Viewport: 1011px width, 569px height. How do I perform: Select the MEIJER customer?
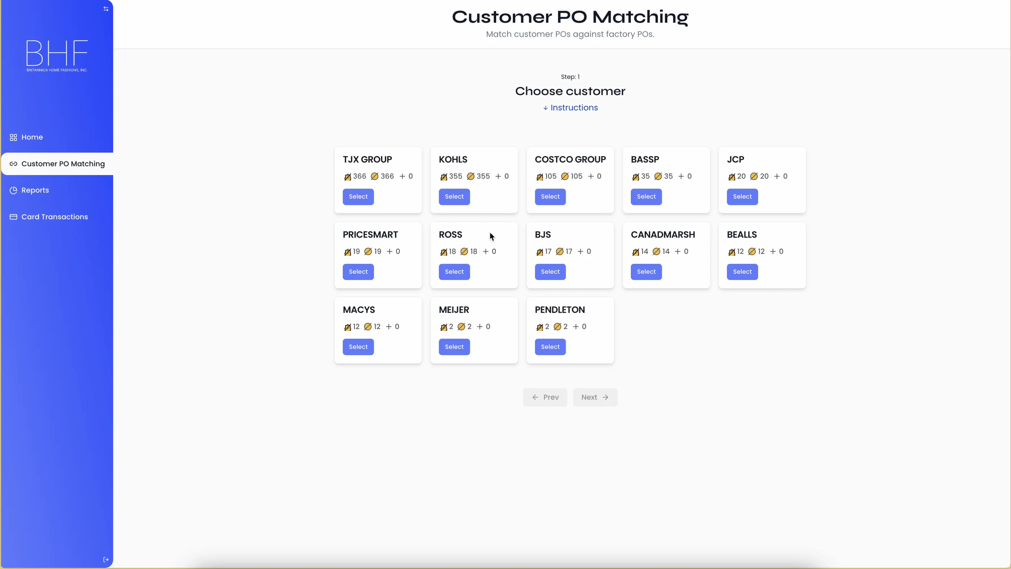[x=454, y=347]
